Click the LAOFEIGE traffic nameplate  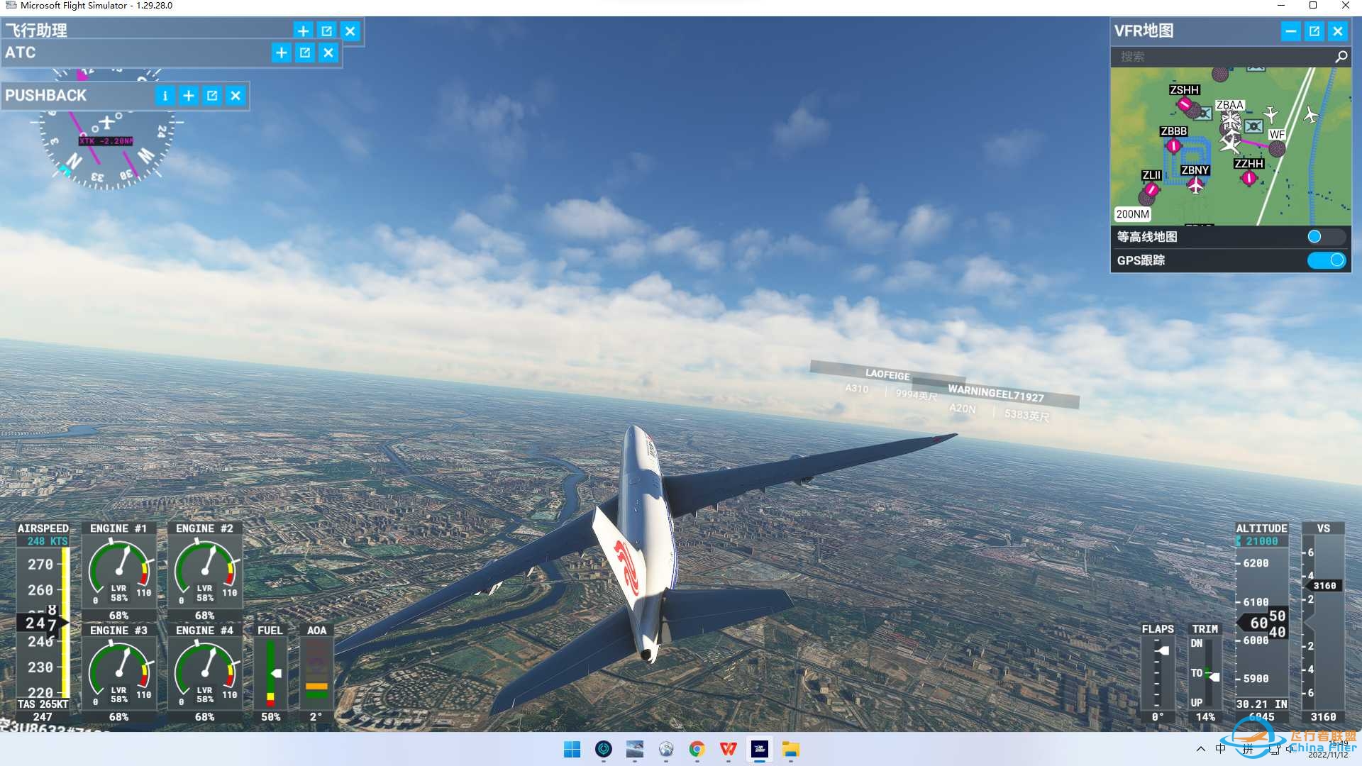[887, 374]
